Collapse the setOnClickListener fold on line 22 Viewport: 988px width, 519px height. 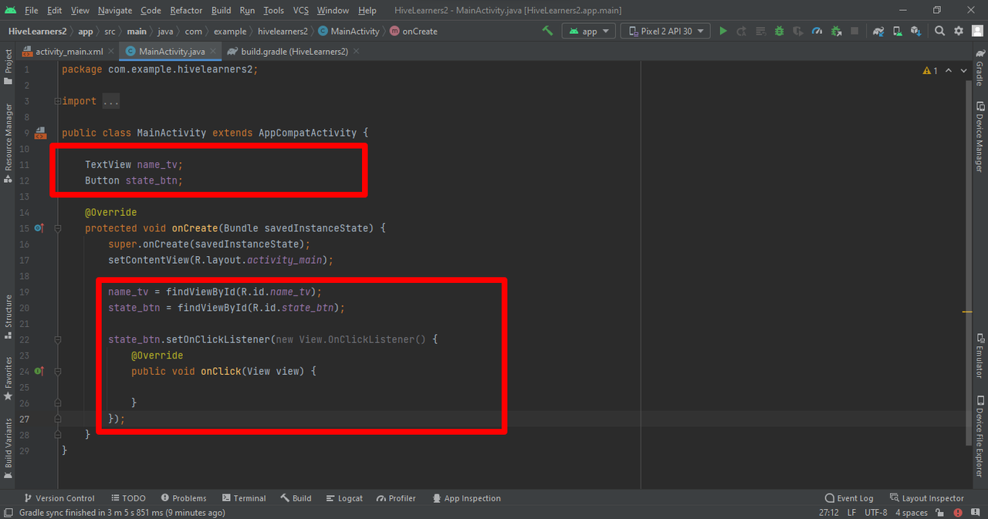[58, 339]
